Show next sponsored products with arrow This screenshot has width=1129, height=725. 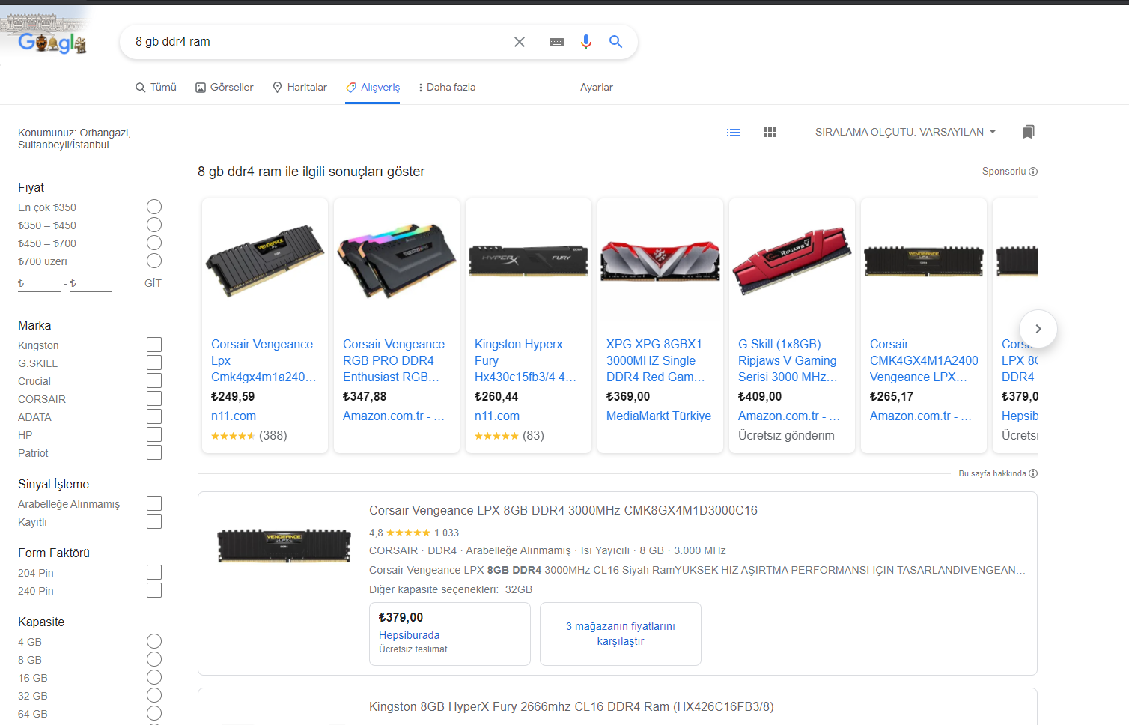pyautogui.click(x=1038, y=329)
